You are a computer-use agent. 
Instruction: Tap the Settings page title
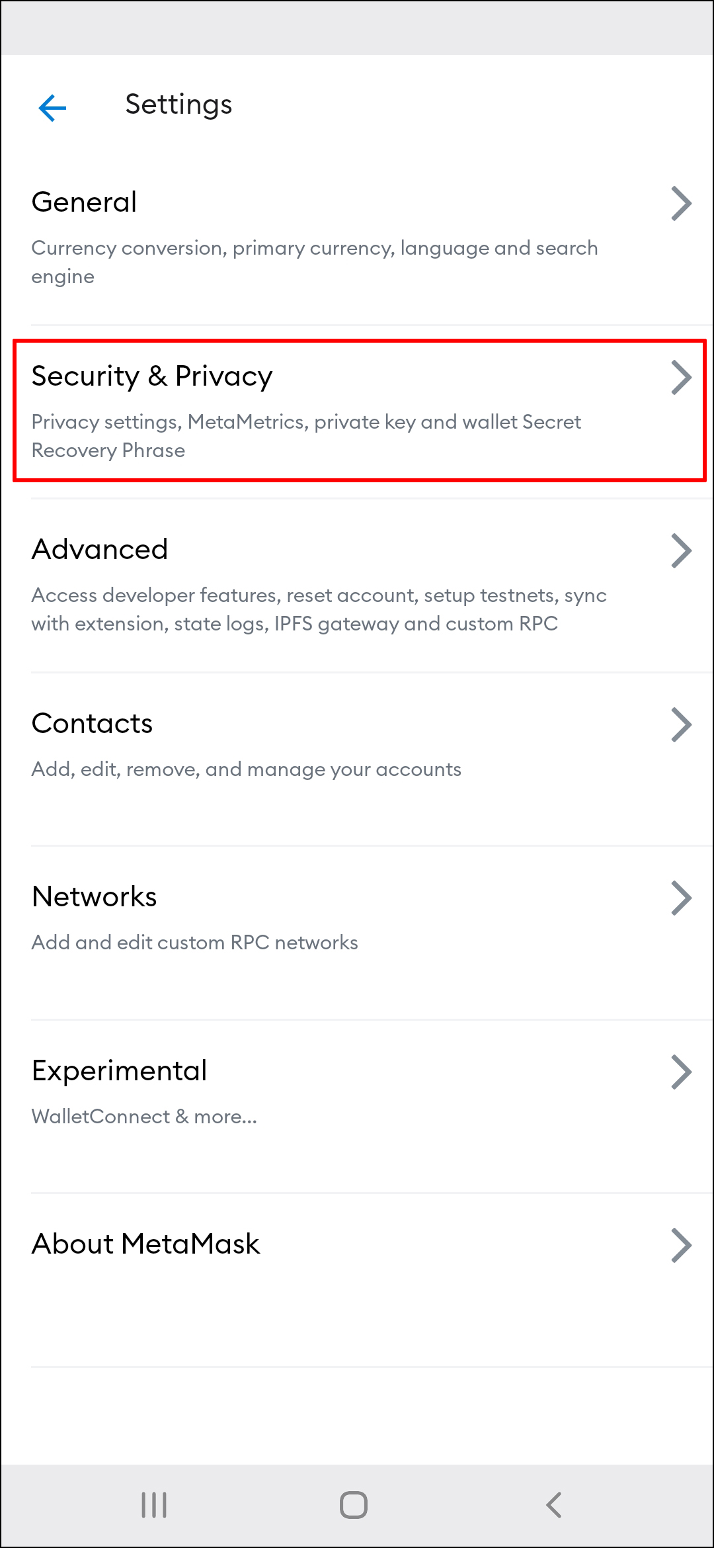(x=178, y=105)
